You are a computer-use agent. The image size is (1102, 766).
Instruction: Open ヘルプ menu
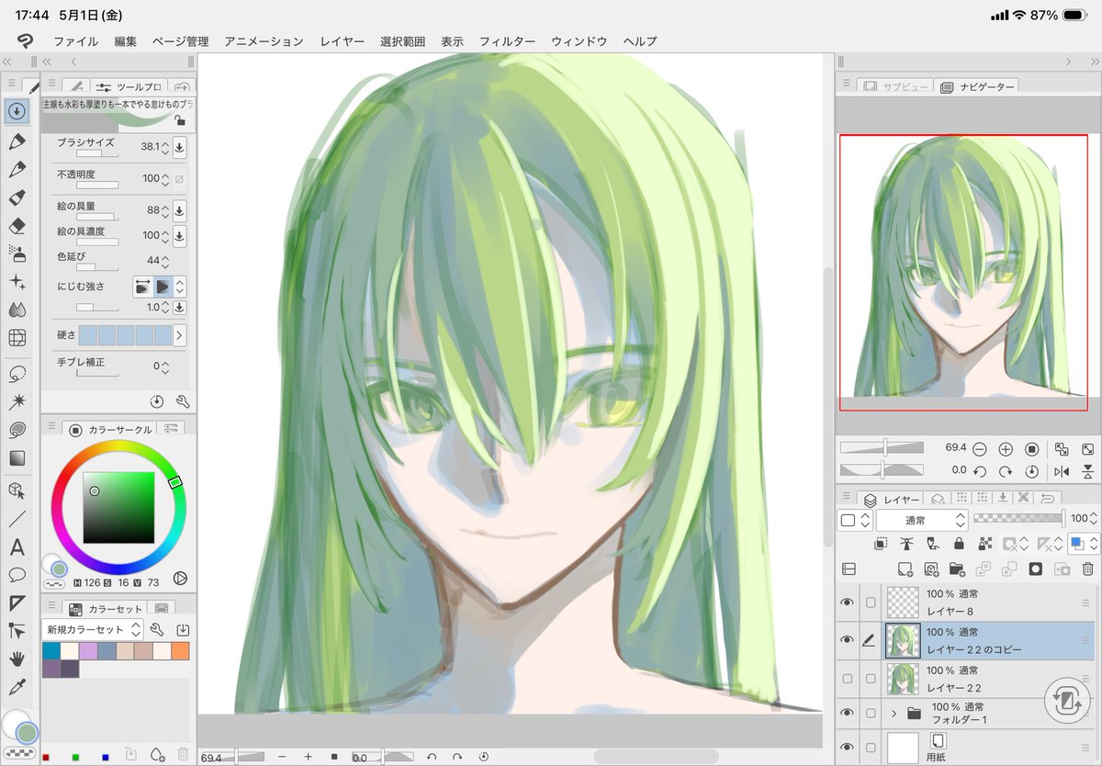pyautogui.click(x=640, y=41)
